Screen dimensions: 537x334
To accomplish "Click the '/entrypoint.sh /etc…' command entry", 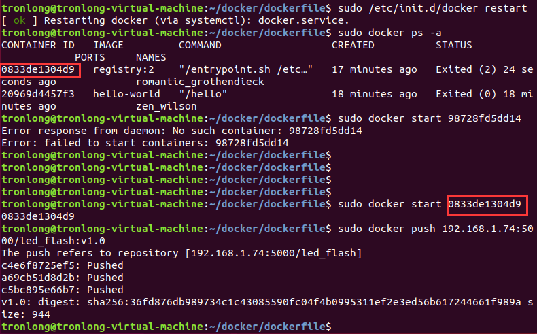I will [x=246, y=69].
